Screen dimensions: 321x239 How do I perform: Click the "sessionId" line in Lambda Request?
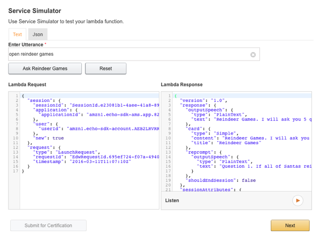tap(96, 105)
